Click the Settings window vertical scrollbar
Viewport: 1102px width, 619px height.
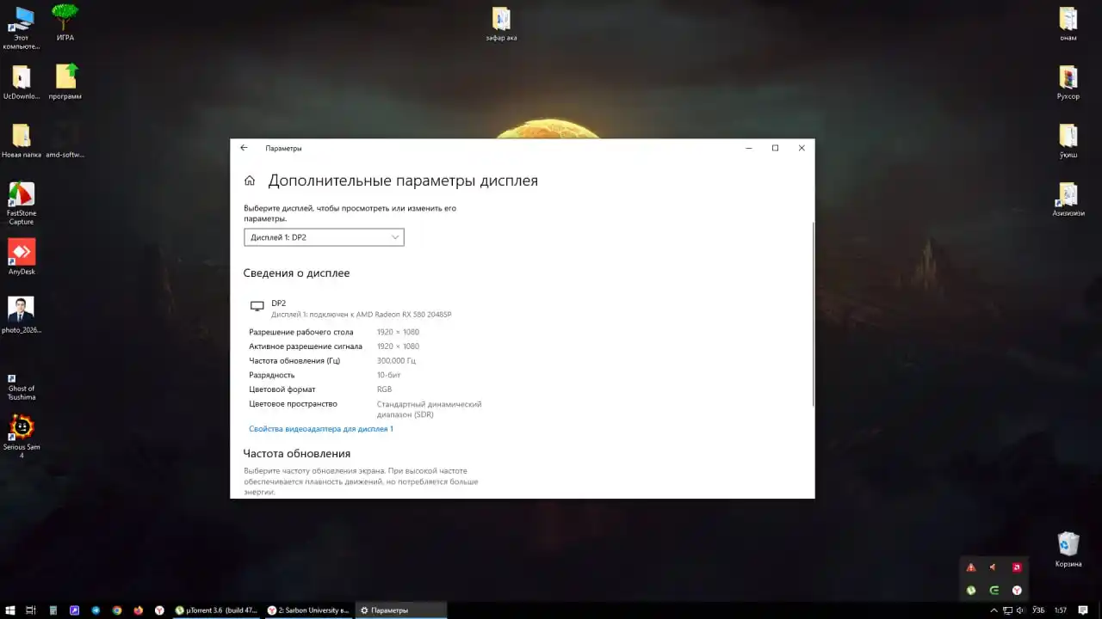tap(813, 314)
